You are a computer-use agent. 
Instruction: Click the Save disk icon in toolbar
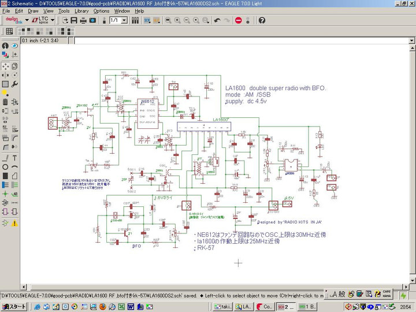[x=74, y=20]
